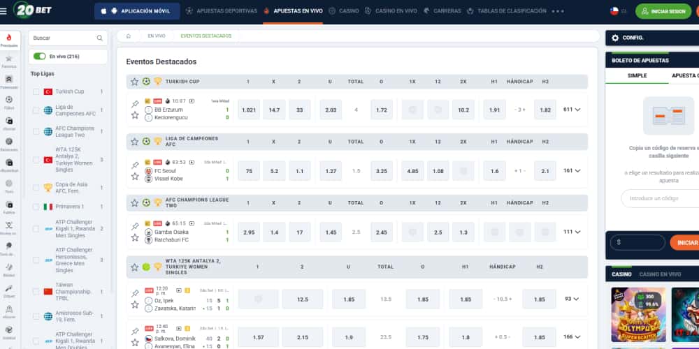The image size is (699, 349).
Task: Open settings gear next to CONFIG.
Action: 615,38
